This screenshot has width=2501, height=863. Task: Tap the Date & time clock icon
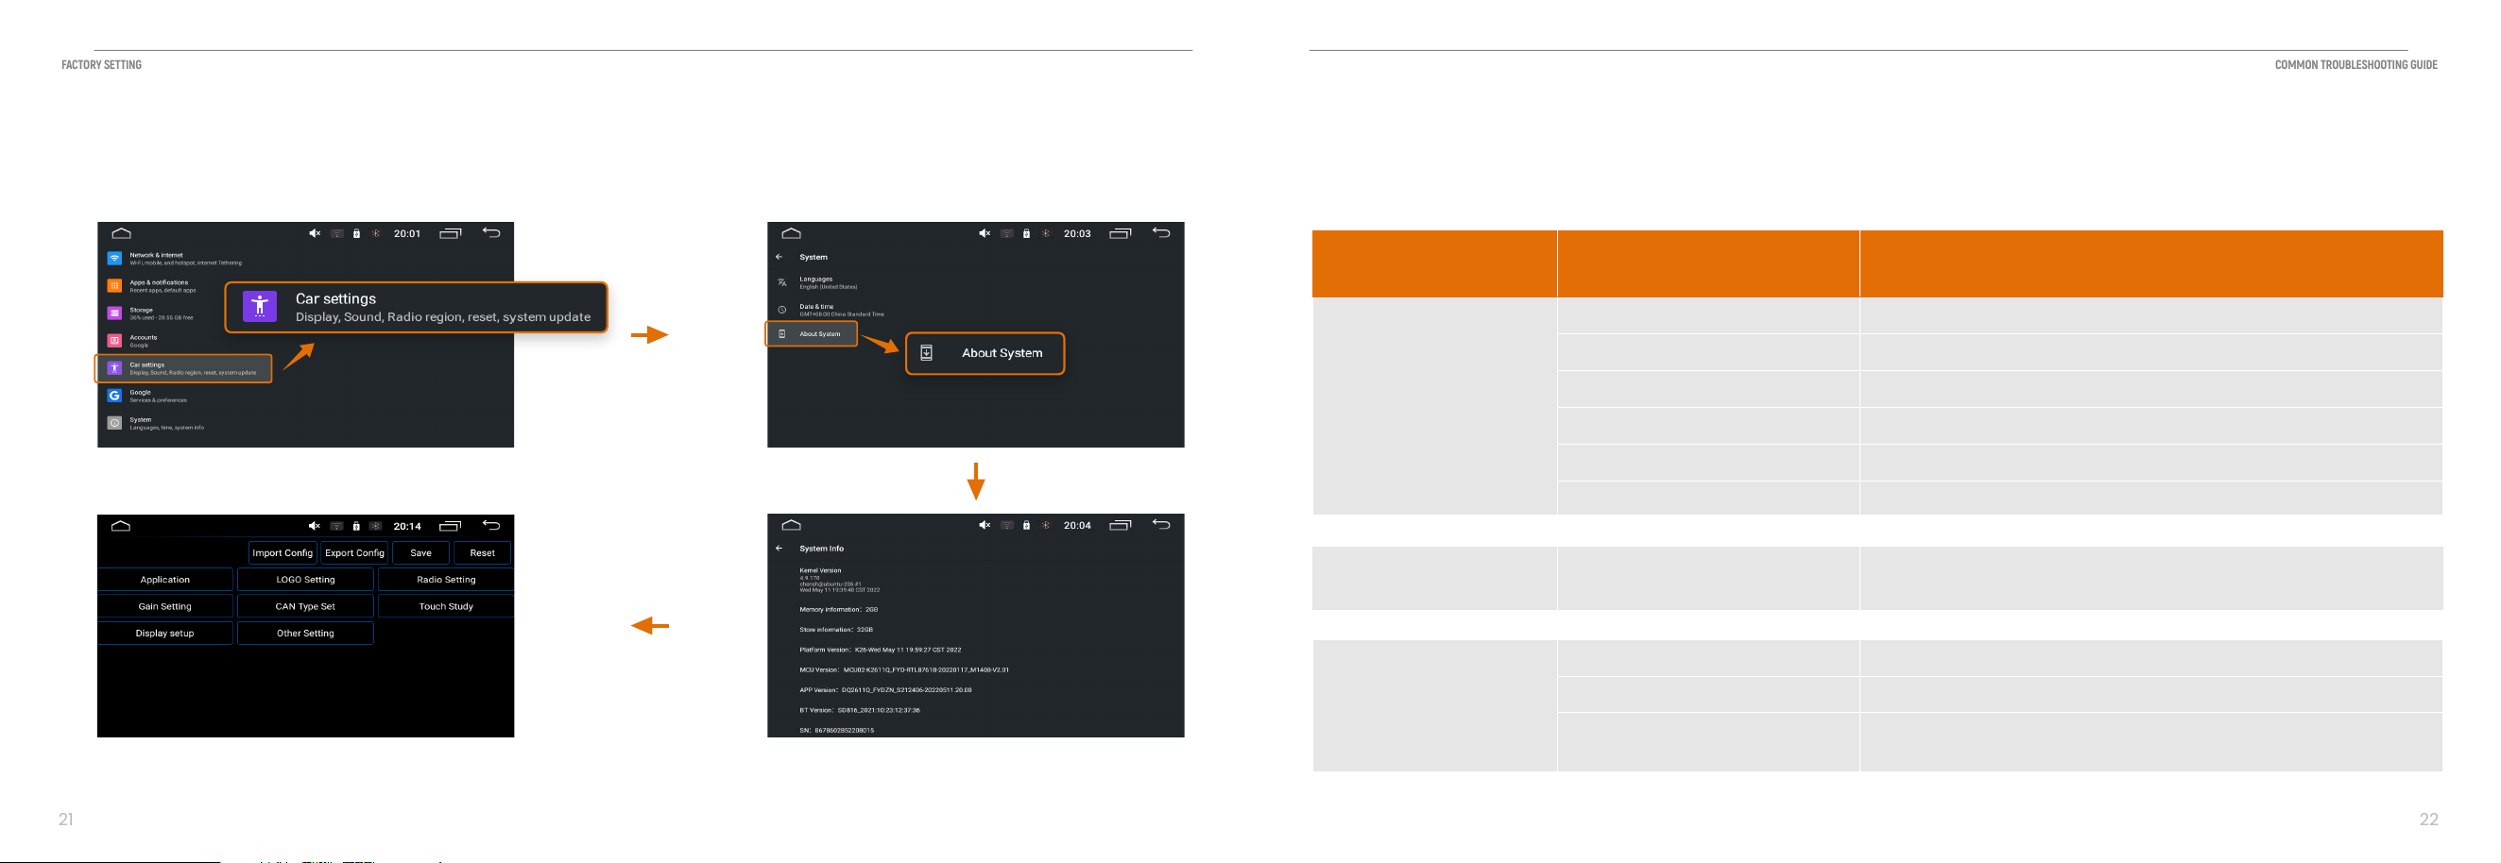click(781, 310)
